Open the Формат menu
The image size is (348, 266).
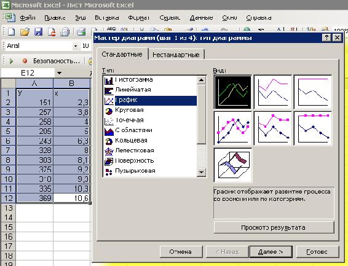[x=139, y=18]
